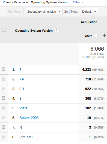
Task: Click the Acquisition column group header
Action: [89, 22]
